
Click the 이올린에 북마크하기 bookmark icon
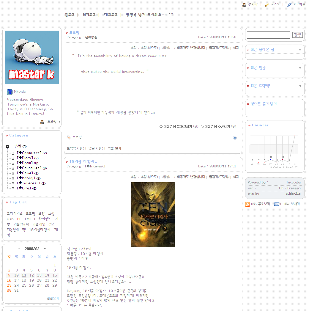click(161, 127)
